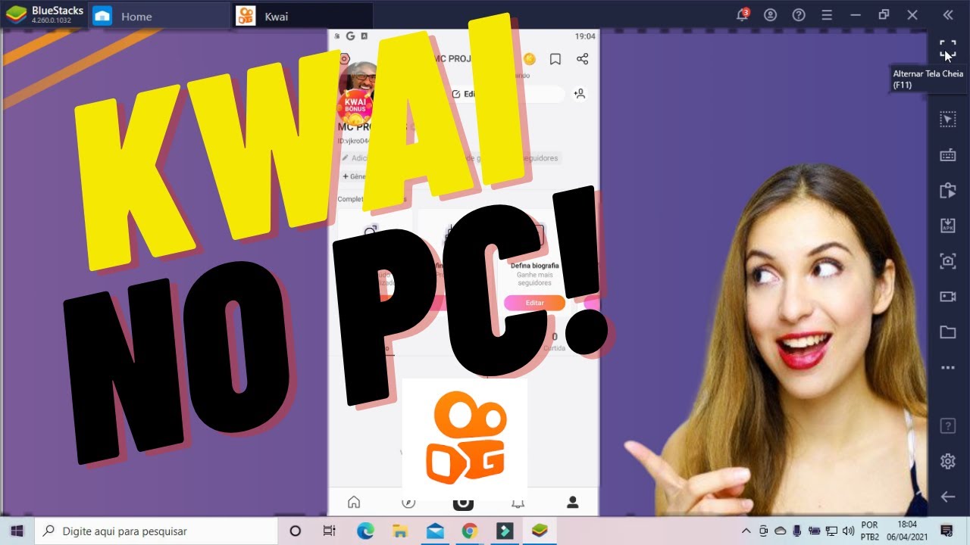Open Kwai notifications bell in bottom bar
970x545 pixels.
[518, 502]
